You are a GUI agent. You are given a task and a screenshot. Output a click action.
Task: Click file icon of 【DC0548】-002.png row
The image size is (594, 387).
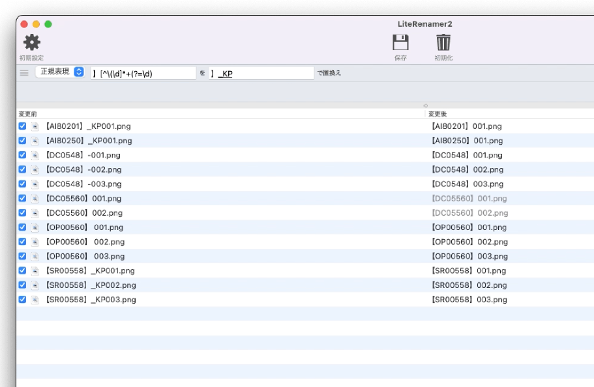click(35, 169)
